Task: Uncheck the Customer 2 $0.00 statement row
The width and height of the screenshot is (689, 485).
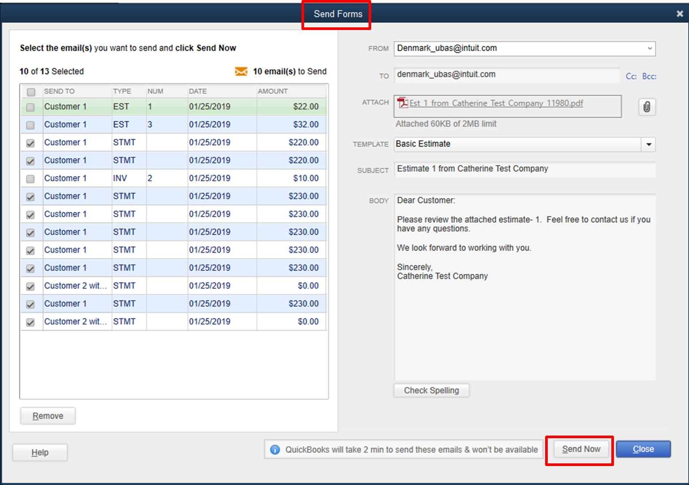Action: (30, 286)
